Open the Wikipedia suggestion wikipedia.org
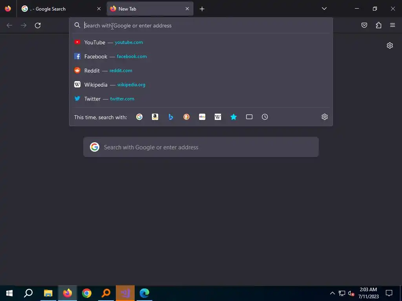This screenshot has height=301, width=402. point(201,85)
